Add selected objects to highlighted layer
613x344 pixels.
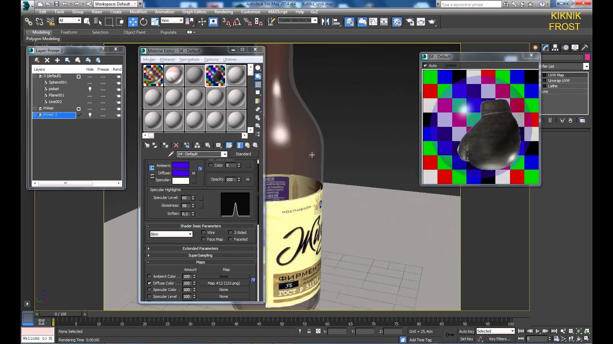[x=57, y=60]
